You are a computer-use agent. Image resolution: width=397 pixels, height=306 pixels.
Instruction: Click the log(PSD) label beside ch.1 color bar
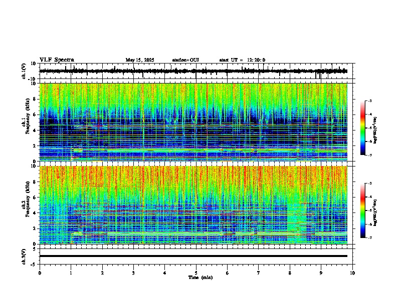pyautogui.click(x=375, y=130)
